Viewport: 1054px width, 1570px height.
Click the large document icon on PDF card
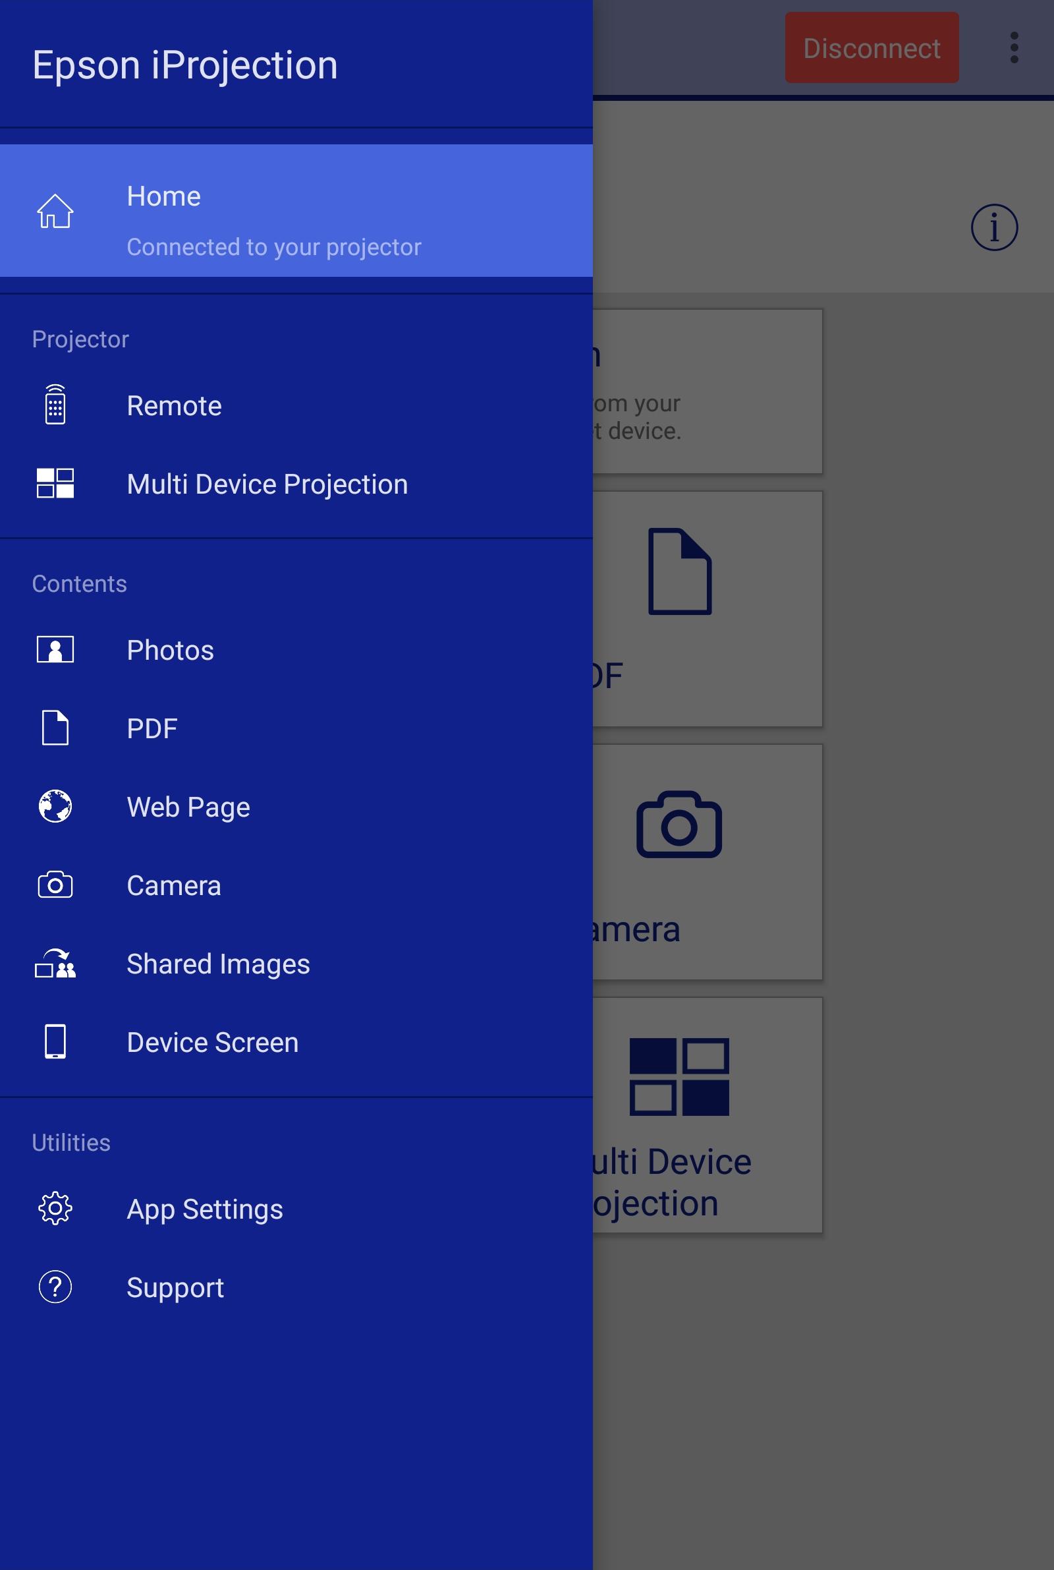point(680,571)
